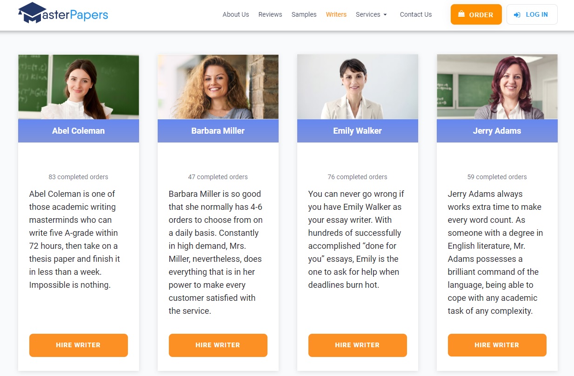Viewport: 574px width, 376px height.
Task: Select the Emily Walker name banner
Action: 358,131
